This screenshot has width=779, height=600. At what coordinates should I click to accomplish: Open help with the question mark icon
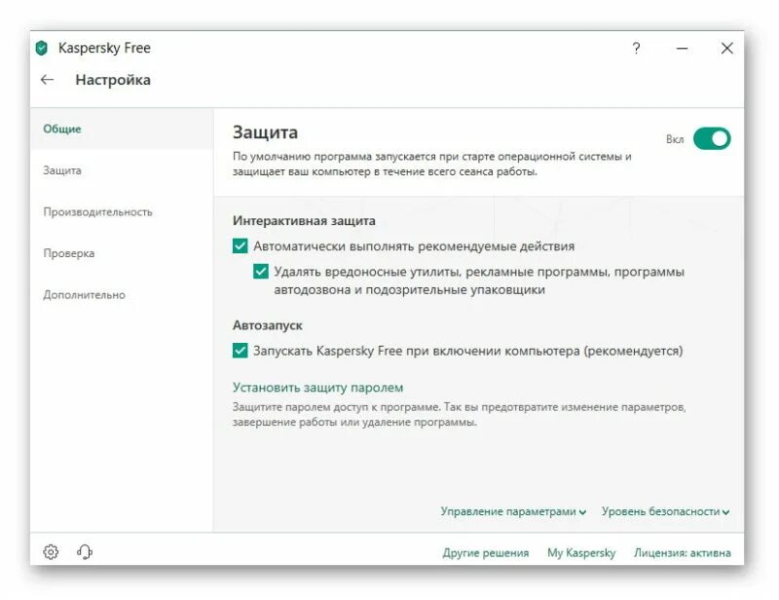pyautogui.click(x=637, y=49)
